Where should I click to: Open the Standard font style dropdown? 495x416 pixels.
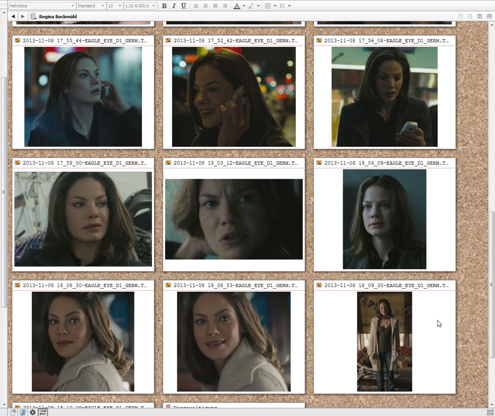(x=91, y=6)
